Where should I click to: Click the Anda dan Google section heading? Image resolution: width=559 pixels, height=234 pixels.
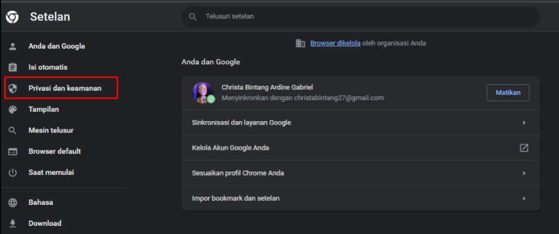pyautogui.click(x=211, y=62)
